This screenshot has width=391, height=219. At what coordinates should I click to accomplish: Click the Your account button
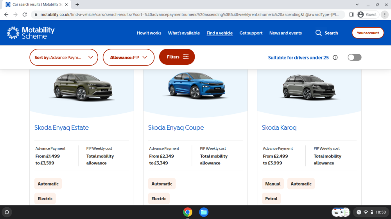click(368, 33)
